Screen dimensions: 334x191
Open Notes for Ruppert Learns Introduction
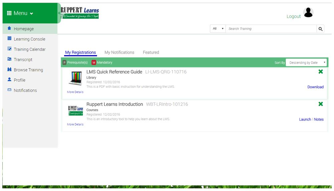pyautogui.click(x=319, y=119)
